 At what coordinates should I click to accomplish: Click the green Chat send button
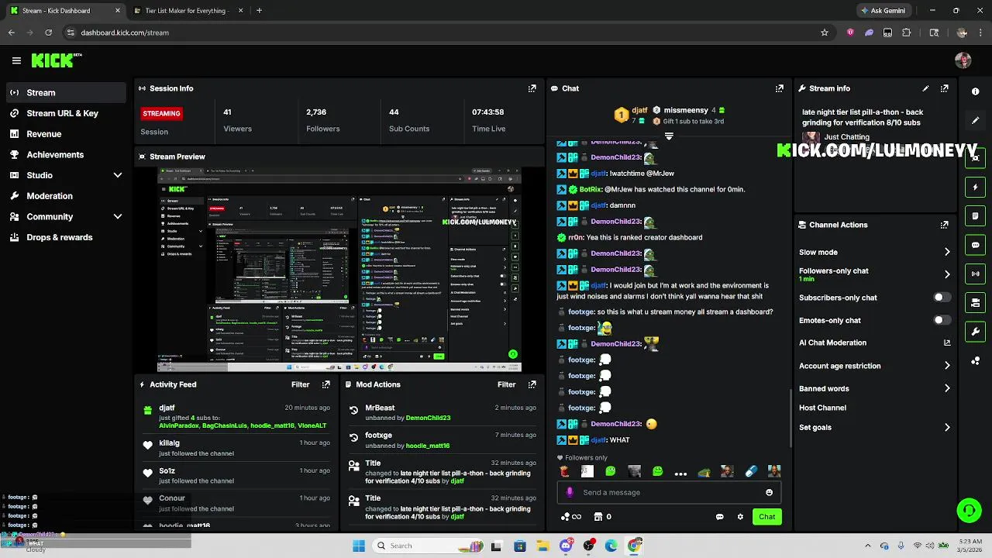(766, 517)
